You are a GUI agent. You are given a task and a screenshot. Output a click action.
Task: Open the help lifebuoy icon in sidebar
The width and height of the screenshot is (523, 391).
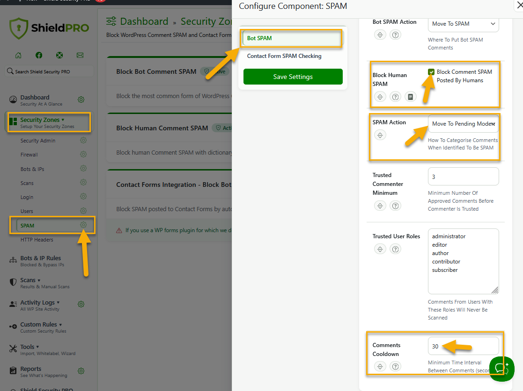[59, 55]
